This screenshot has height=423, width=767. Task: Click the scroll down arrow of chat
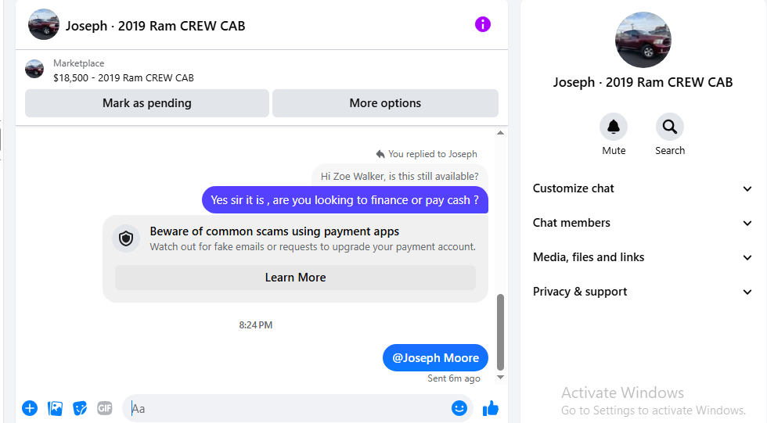(x=500, y=377)
